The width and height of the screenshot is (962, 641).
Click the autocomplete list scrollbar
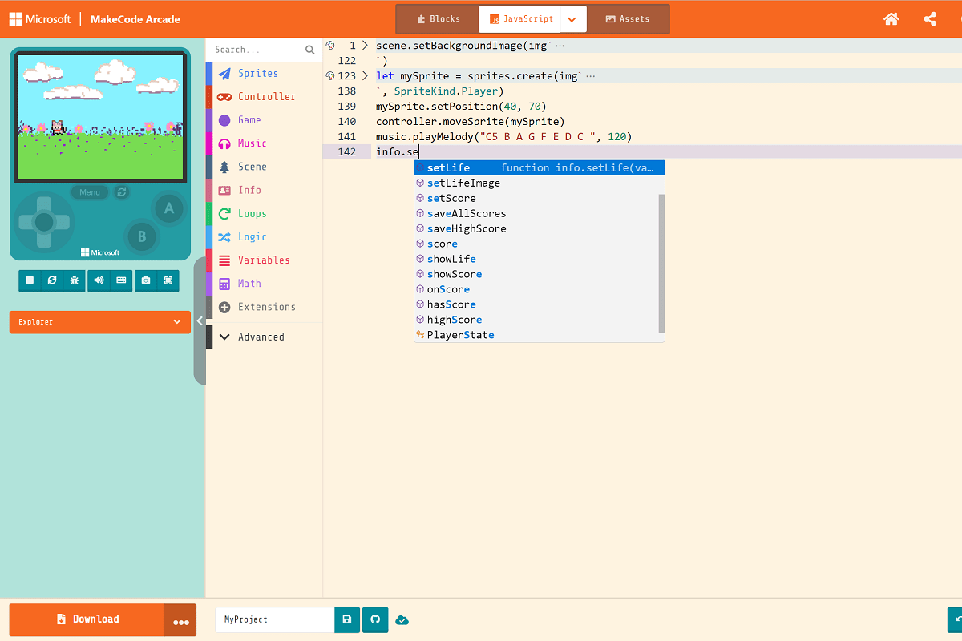(661, 264)
